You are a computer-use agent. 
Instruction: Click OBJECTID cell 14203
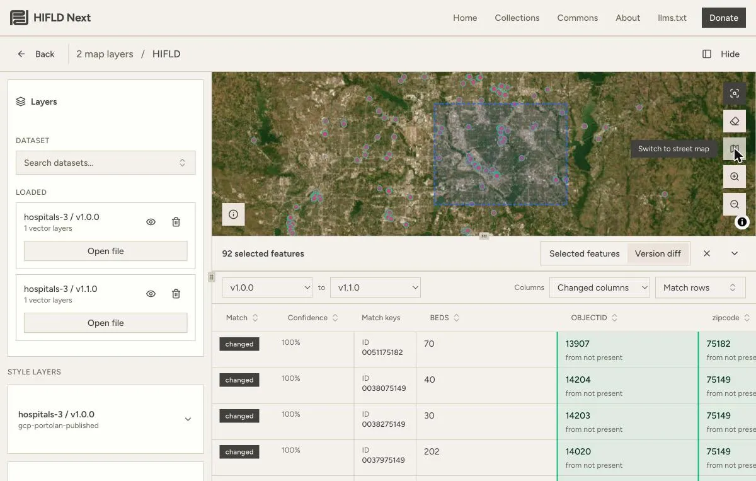coord(627,422)
